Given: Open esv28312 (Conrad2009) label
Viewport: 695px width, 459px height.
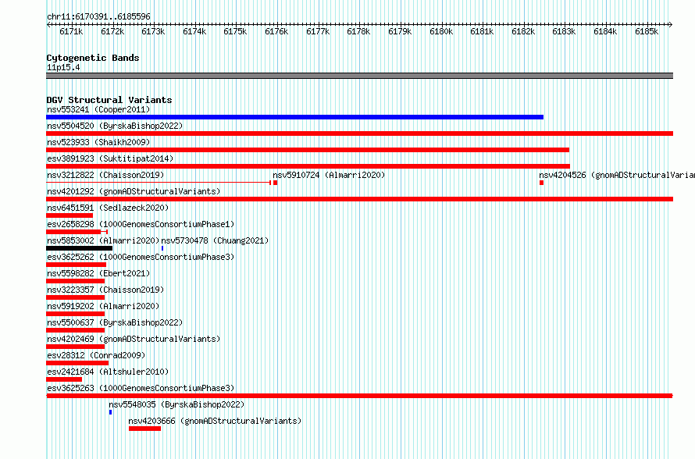Looking at the screenshot, I should click(96, 355).
